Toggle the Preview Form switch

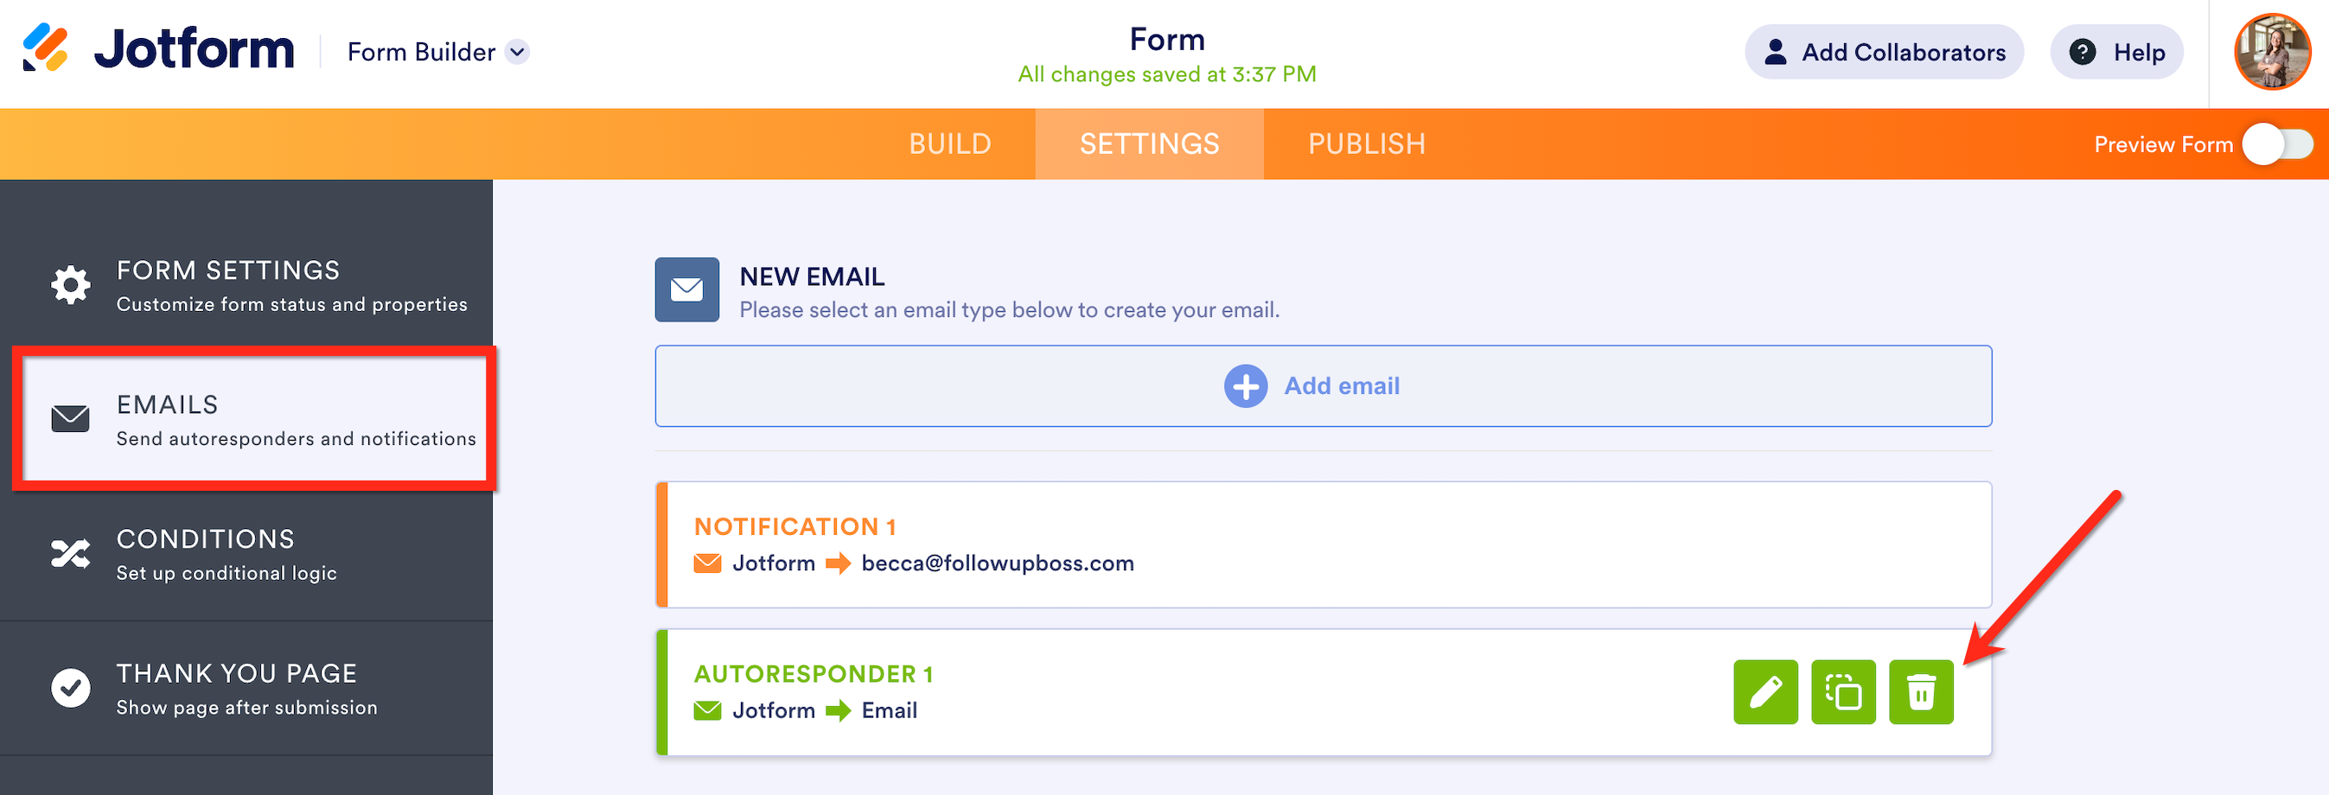tap(2276, 144)
